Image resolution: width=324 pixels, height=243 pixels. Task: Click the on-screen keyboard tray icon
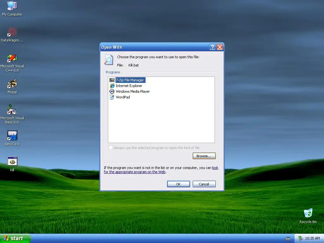point(288,239)
